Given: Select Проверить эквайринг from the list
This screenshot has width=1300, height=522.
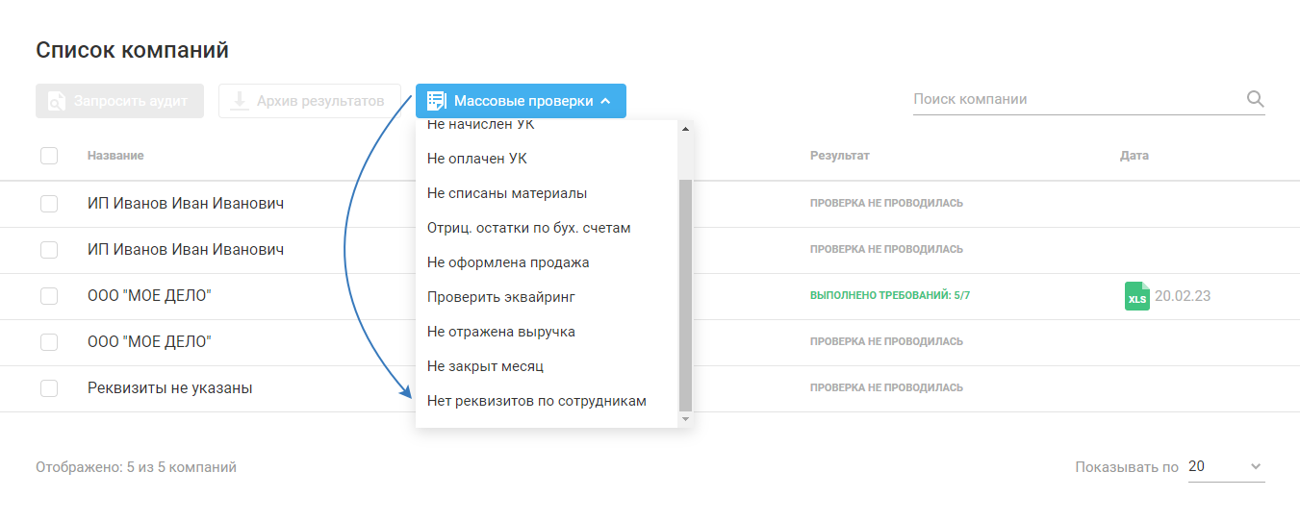Looking at the screenshot, I should coord(500,297).
